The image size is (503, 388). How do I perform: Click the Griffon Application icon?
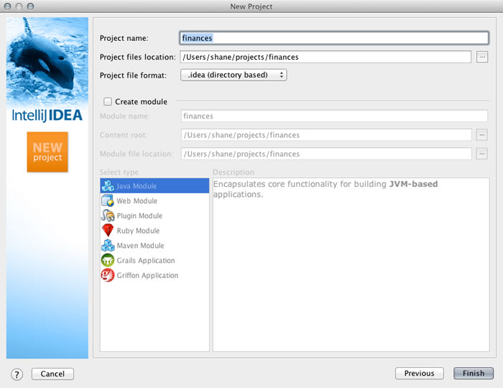coord(108,275)
